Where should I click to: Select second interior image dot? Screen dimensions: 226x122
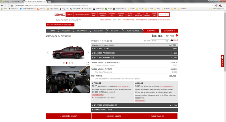tap(67, 90)
